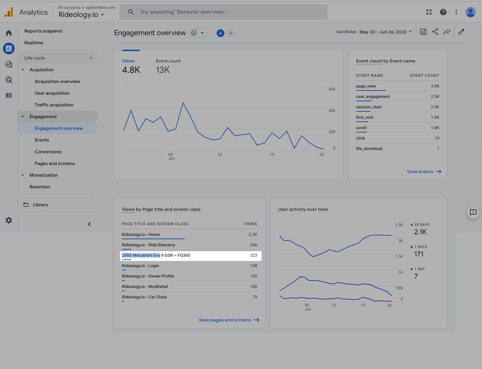This screenshot has width=482, height=369.
Task: Open the Events report
Action: tap(42, 140)
